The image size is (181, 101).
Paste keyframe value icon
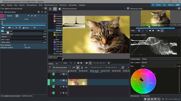click(x=20, y=27)
